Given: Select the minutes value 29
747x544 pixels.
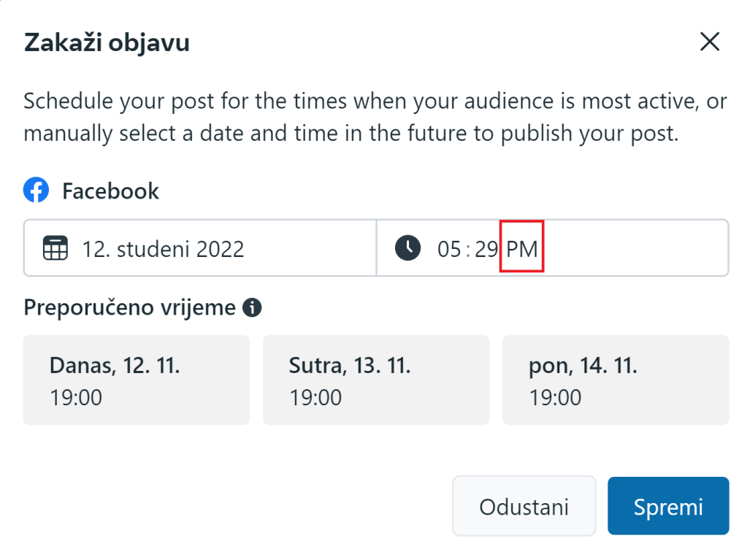Looking at the screenshot, I should [x=486, y=249].
